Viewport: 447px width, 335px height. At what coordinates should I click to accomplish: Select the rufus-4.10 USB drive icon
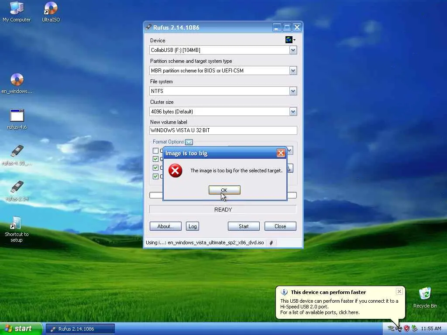click(x=17, y=155)
